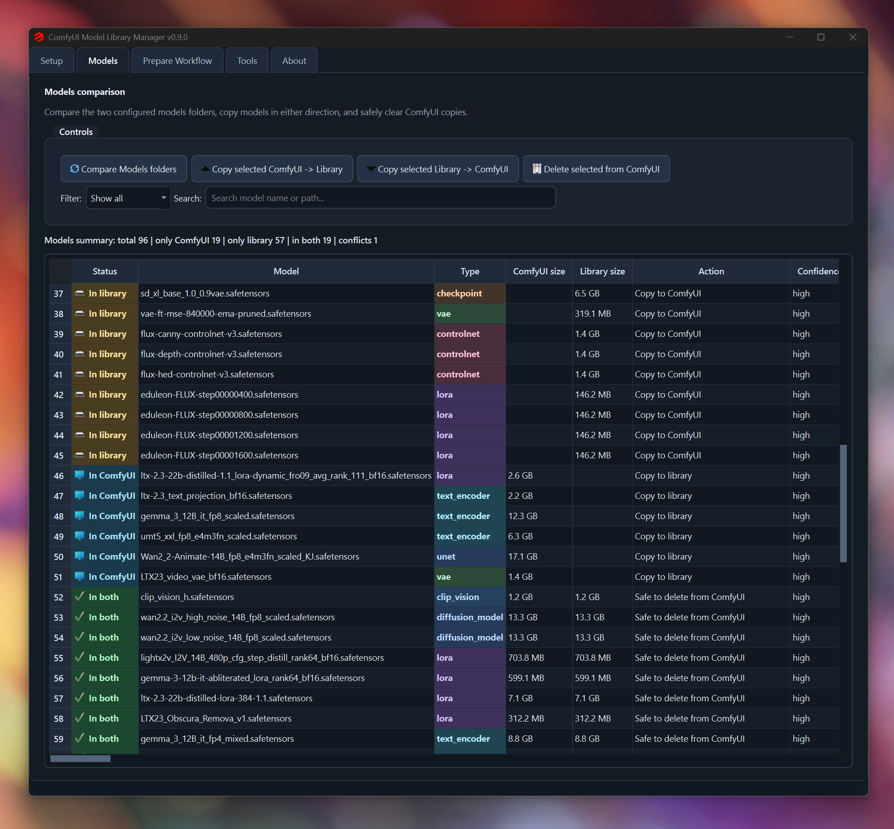The width and height of the screenshot is (894, 829).
Task: Click the monitor icon for LTX23_video_vae row
Action: point(80,577)
